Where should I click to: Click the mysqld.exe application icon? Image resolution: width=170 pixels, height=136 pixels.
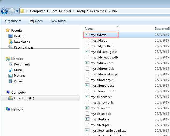tap(87, 35)
